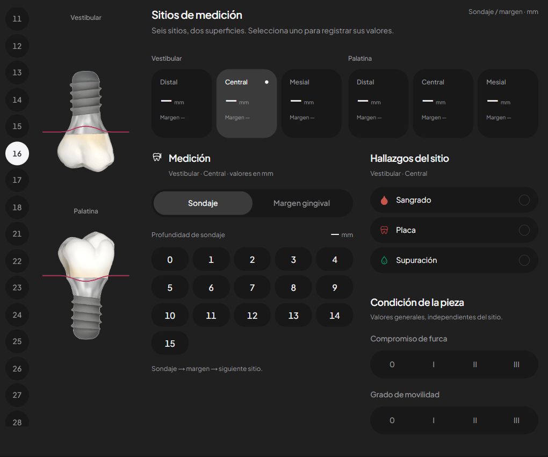Viewport: 548px width, 457px height.
Task: Toggle the Sangrado finding on
Action: click(524, 200)
